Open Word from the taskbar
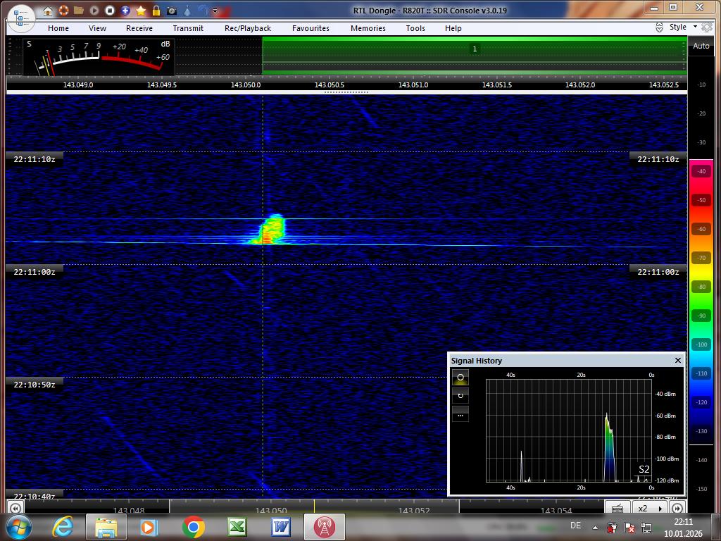The width and height of the screenshot is (721, 541). pyautogui.click(x=280, y=527)
